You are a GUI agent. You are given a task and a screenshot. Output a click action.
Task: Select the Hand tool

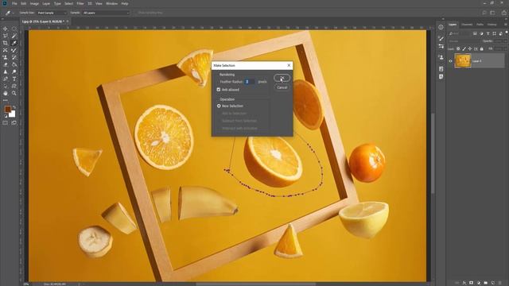tap(6, 93)
